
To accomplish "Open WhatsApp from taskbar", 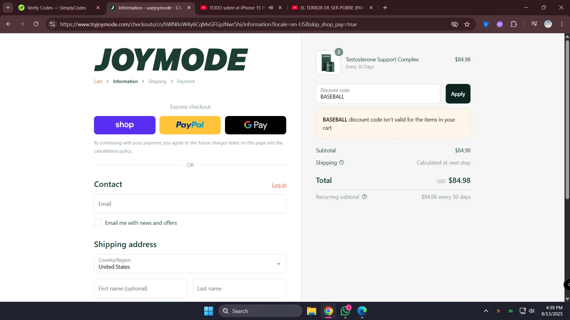I will (x=345, y=311).
